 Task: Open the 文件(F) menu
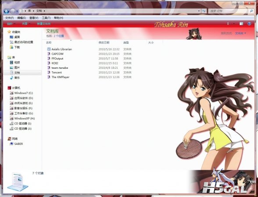[9, 18]
